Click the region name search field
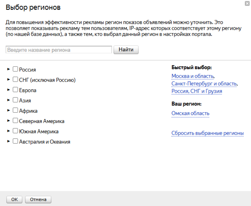 coord(59,50)
